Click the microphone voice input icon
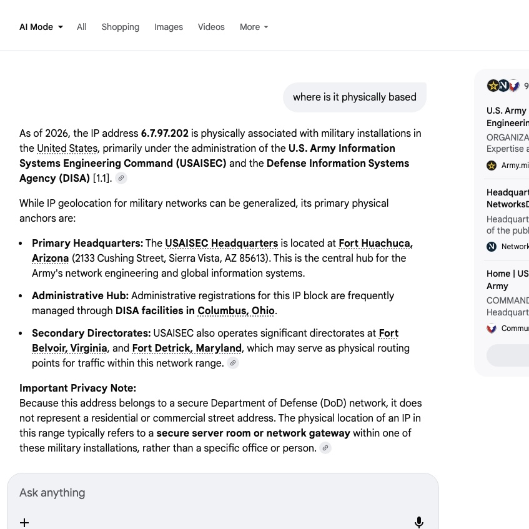The image size is (529, 529). [418, 522]
